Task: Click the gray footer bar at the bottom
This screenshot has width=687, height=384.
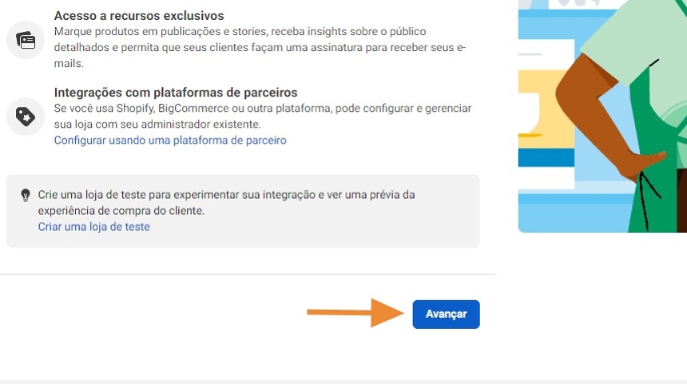Action: tap(343, 382)
